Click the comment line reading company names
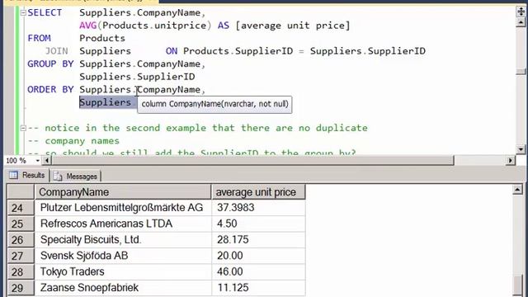The image size is (528, 297). (73, 141)
